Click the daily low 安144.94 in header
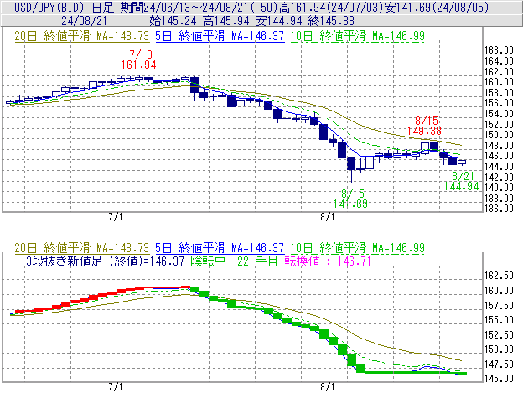 point(279,21)
